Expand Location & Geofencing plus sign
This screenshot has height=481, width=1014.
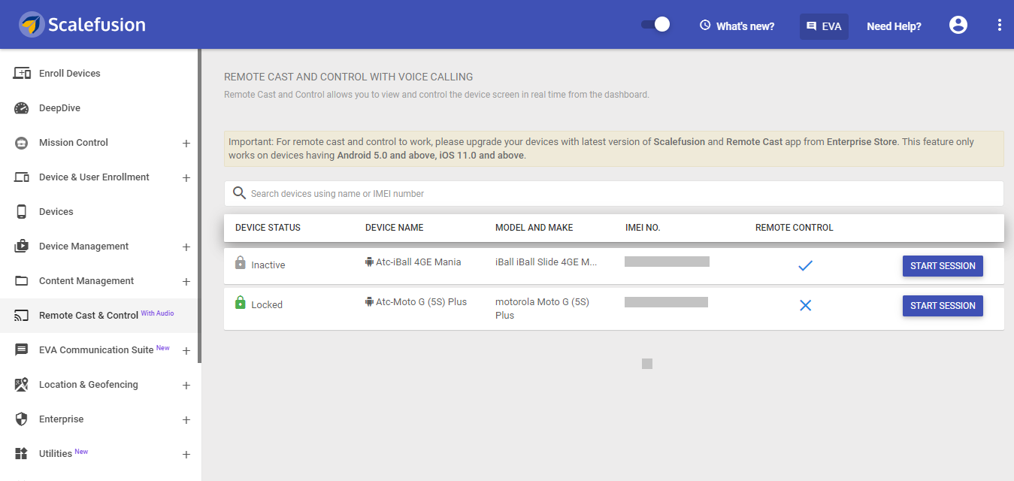click(x=186, y=385)
